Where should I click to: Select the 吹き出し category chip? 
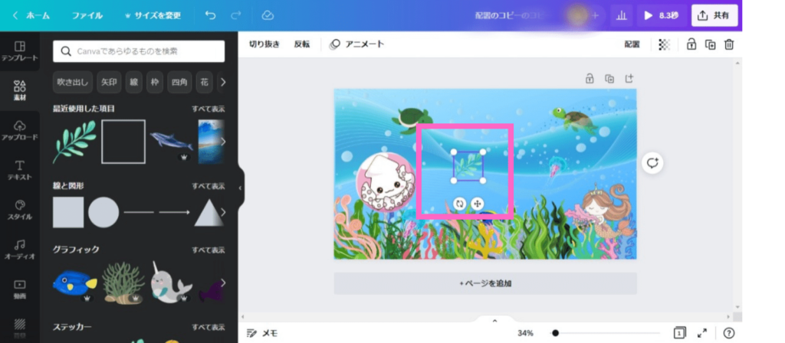click(73, 82)
